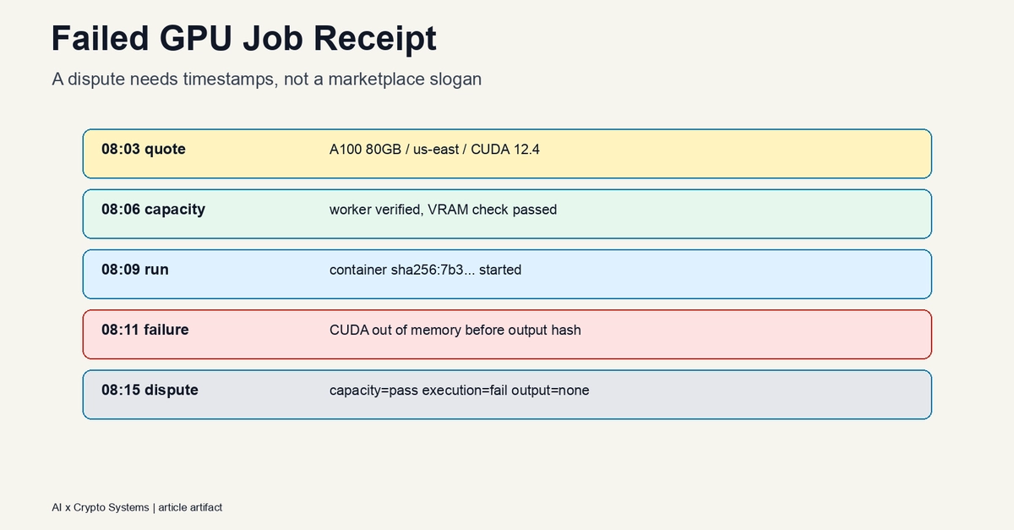Click the 08:03 quote label
This screenshot has height=530, width=1014.
click(144, 150)
